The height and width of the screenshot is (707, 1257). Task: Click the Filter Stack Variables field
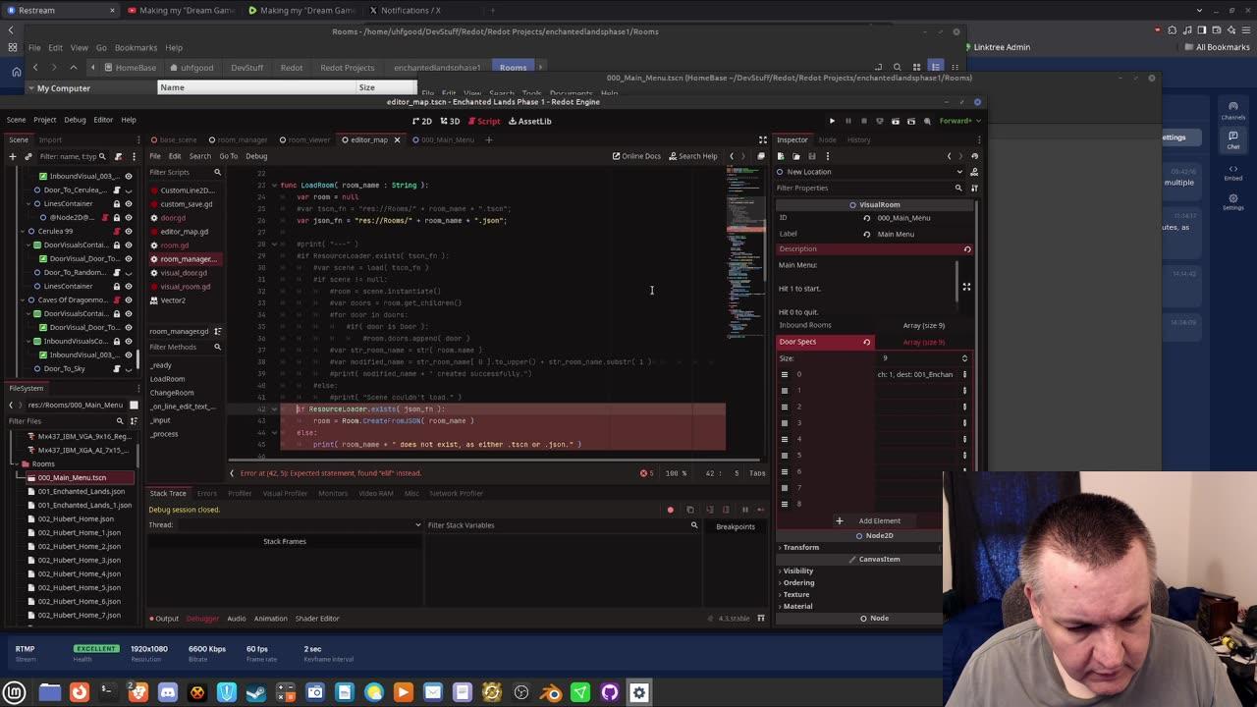[x=555, y=525]
